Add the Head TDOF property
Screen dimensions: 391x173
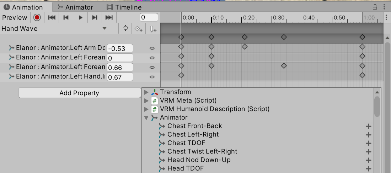368,169
